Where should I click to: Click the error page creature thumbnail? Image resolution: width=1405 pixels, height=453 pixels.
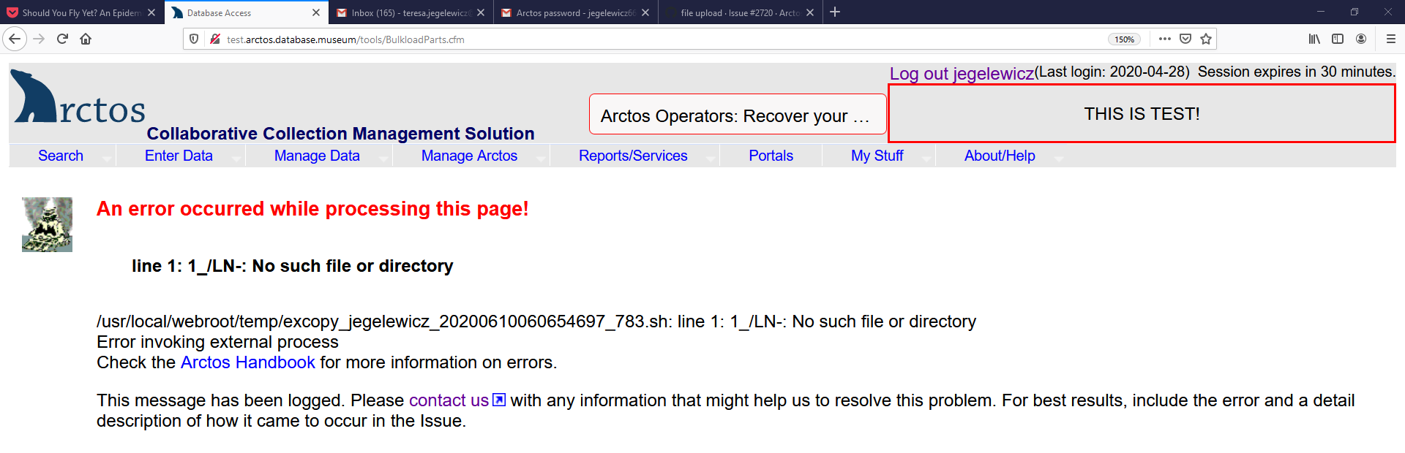(x=47, y=224)
